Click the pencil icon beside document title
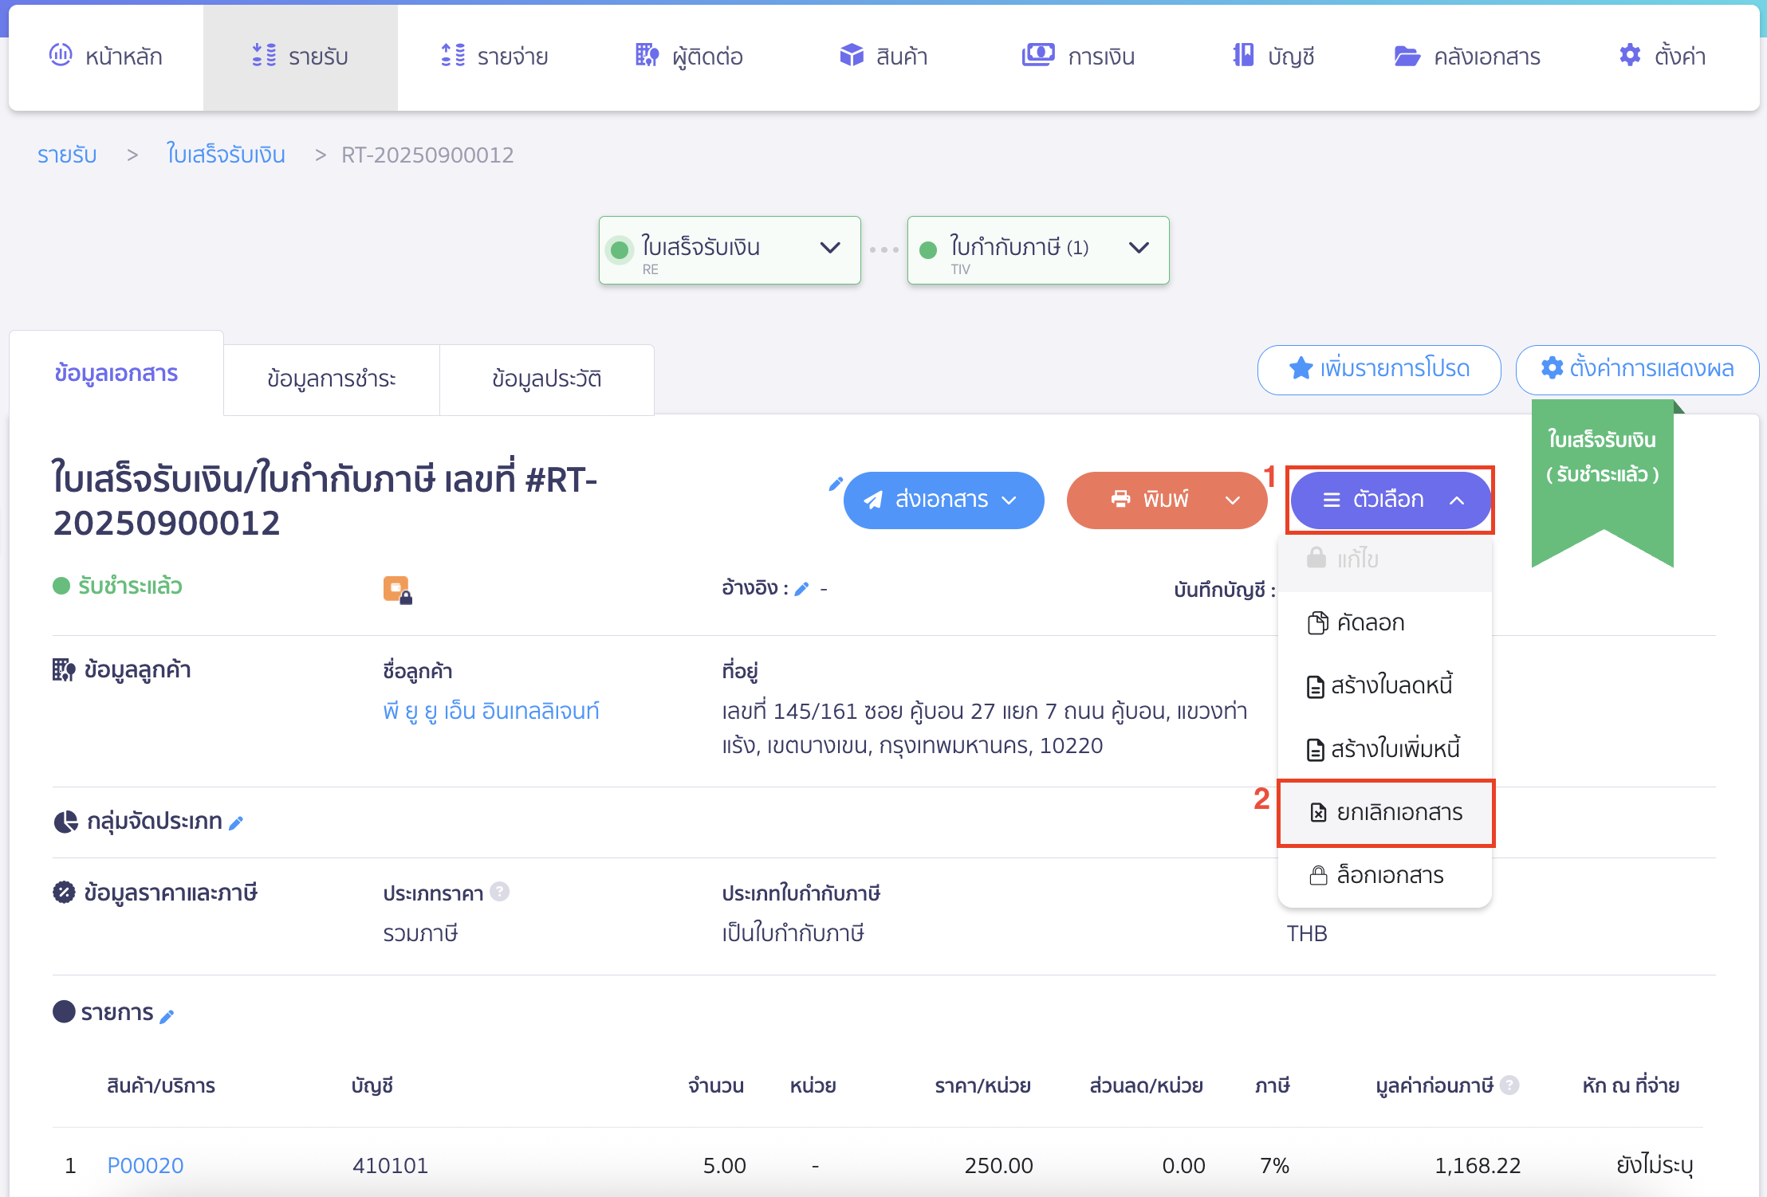Screen dimensions: 1767x1197 pyautogui.click(x=835, y=484)
